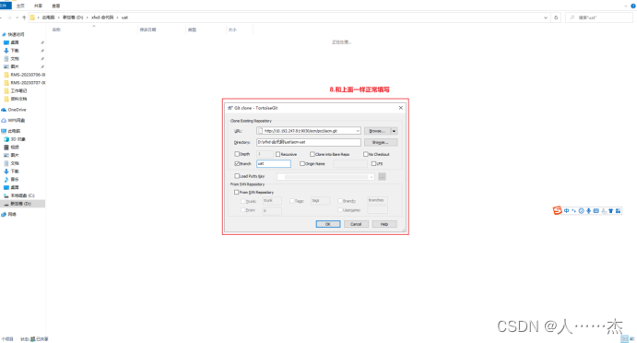The height and width of the screenshot is (343, 637).
Task: Enable Clone into Bare Repo checkbox
Action: point(312,154)
